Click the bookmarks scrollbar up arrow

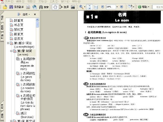pos(37,20)
